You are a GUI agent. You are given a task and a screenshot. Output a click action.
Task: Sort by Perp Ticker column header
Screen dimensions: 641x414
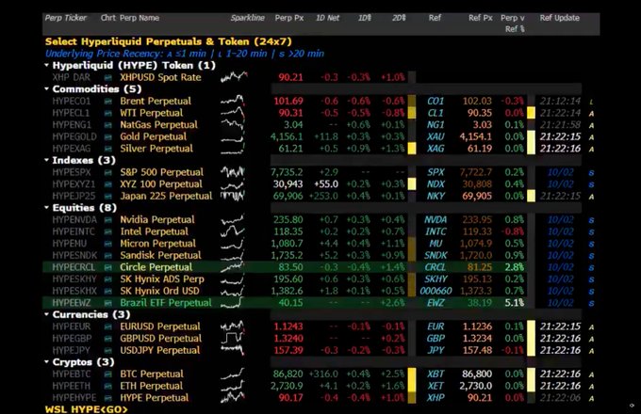point(65,18)
